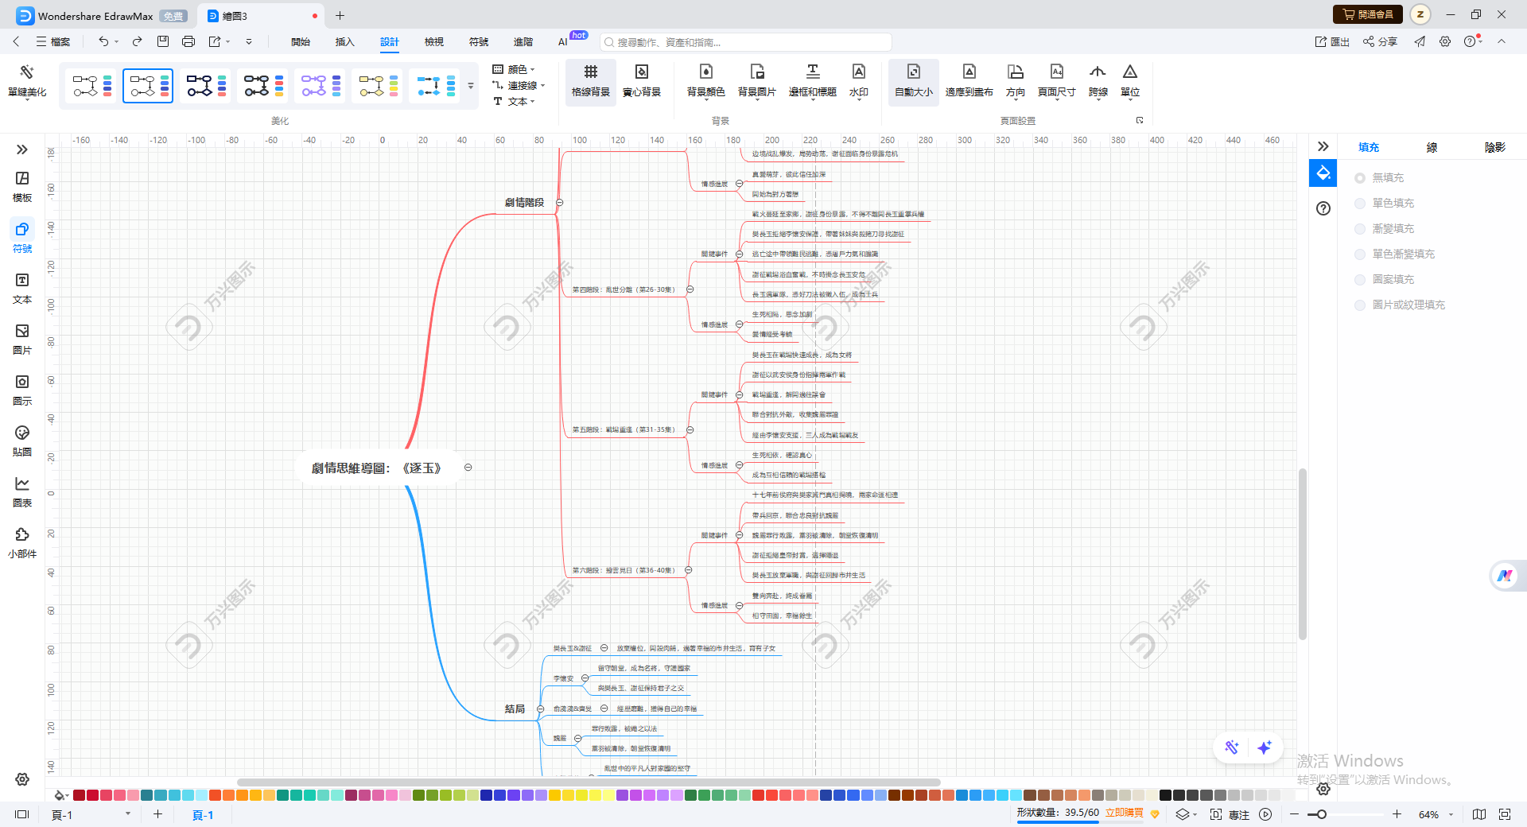The image size is (1527, 827).
Task: Click the 開通會員 membership button
Action: tap(1368, 14)
